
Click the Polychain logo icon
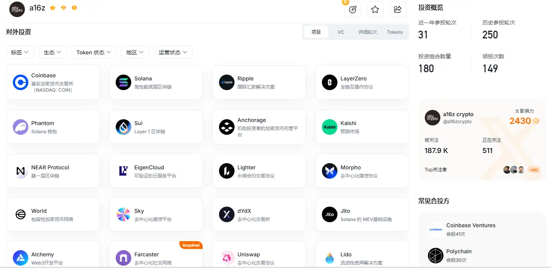[435, 255]
